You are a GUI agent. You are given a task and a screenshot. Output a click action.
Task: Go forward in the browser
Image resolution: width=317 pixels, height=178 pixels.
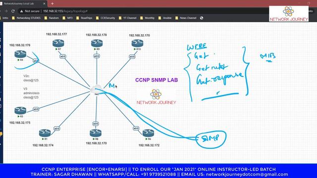pyautogui.click(x=6, y=11)
